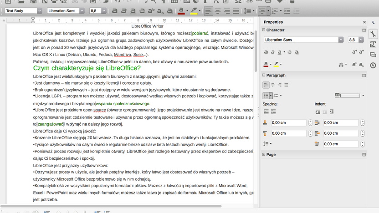Viewport: 379px width, 213px height.
Task: Align text right via toolbar
Action: 227,11
